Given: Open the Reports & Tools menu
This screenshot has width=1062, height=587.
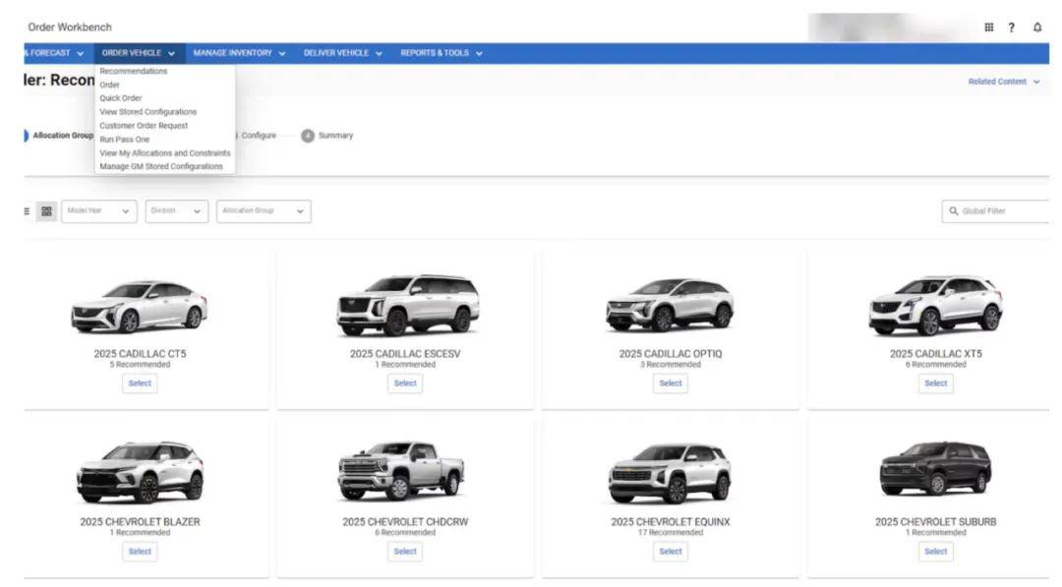Looking at the screenshot, I should pyautogui.click(x=441, y=53).
